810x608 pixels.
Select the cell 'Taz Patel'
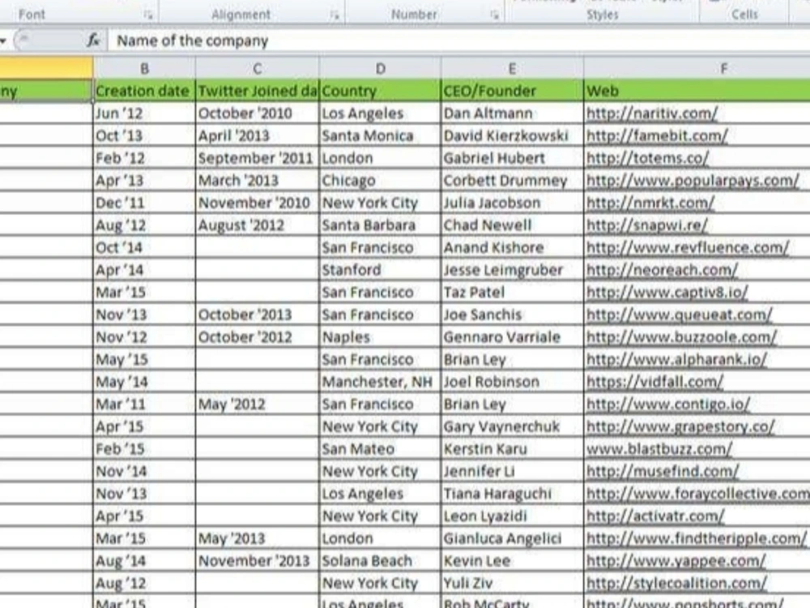tap(512, 292)
